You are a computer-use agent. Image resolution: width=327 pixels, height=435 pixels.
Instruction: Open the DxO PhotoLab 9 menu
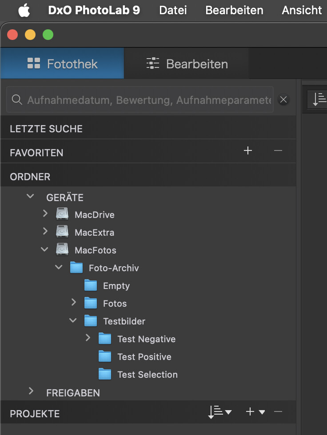point(94,10)
